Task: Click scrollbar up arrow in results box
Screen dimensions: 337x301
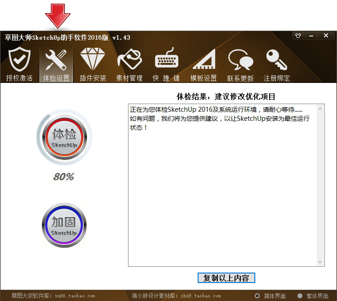Action: [x=320, y=109]
